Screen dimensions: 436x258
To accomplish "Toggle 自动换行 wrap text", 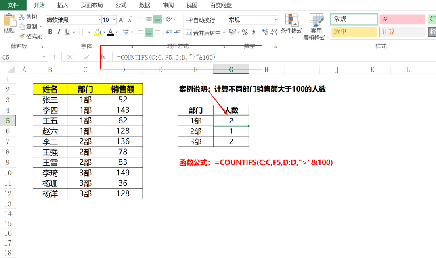I will pyautogui.click(x=200, y=20).
